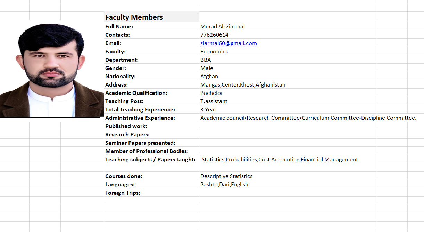The height and width of the screenshot is (232, 424).
Task: Open the ziarmal60@gmail.com email link
Action: [228, 43]
